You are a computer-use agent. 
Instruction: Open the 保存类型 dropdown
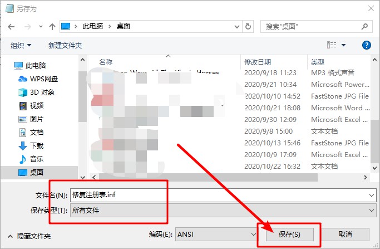tap(223, 210)
